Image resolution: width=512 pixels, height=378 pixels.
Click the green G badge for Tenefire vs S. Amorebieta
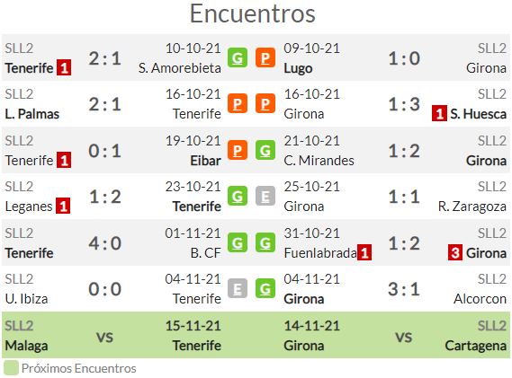click(238, 57)
